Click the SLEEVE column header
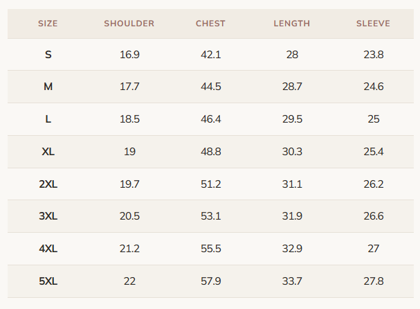The image size is (420, 309). (373, 24)
